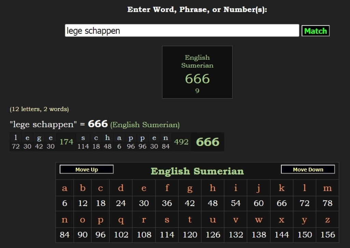Click the Move Down button

[308, 169]
